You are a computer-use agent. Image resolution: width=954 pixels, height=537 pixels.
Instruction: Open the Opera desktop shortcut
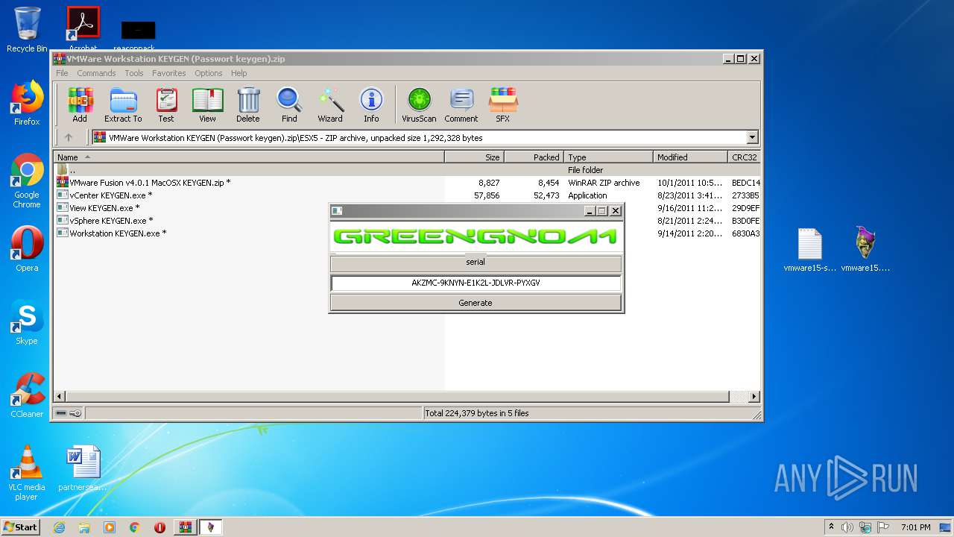click(x=27, y=249)
